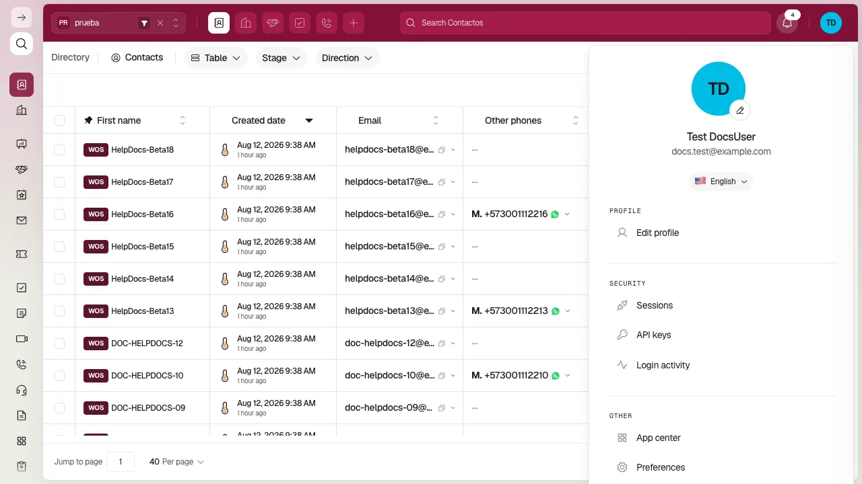Click the TD user avatar in top bar
862x484 pixels.
click(831, 23)
